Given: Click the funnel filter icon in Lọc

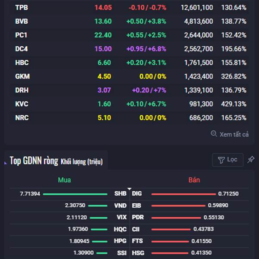Looking at the screenshot, I should pos(221,160).
